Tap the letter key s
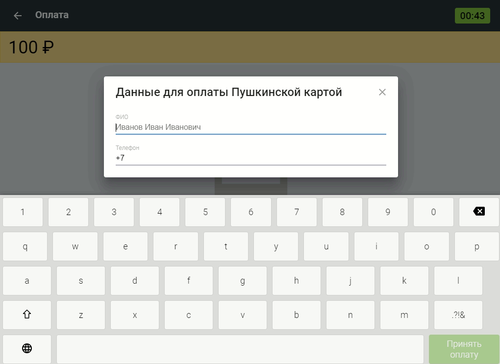The height and width of the screenshot is (364, 500). (81, 281)
